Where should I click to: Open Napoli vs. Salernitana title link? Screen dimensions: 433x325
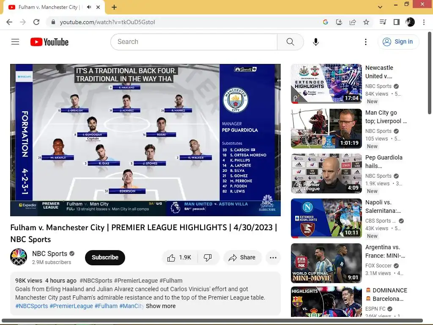tap(383, 207)
